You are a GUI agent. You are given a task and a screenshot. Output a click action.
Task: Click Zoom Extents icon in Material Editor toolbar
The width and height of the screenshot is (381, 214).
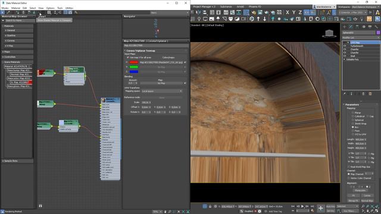click(x=49, y=12)
